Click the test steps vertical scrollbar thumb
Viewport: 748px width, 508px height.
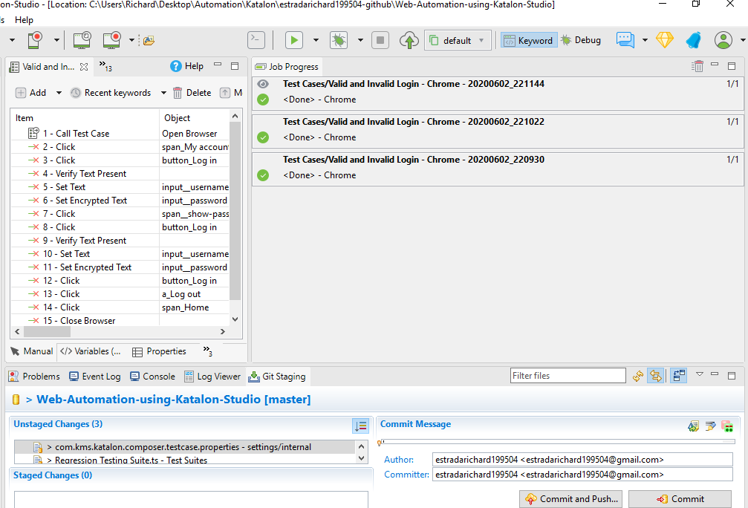point(235,211)
